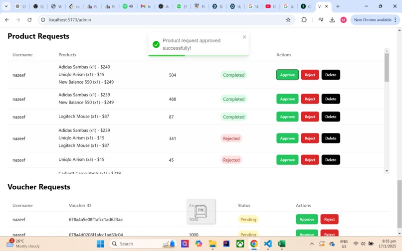Switch the ENG US input language
This screenshot has width=402, height=251.
[344, 244]
